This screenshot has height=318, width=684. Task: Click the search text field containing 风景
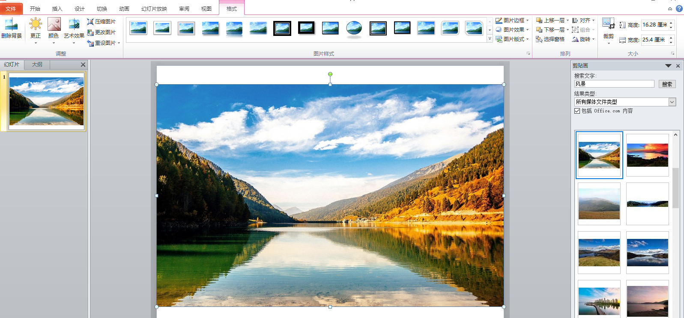[614, 84]
